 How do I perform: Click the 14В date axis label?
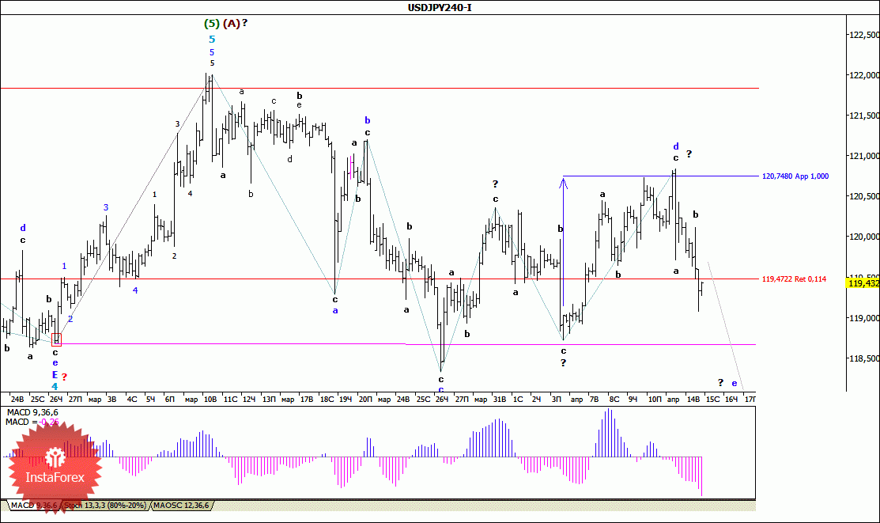[693, 400]
